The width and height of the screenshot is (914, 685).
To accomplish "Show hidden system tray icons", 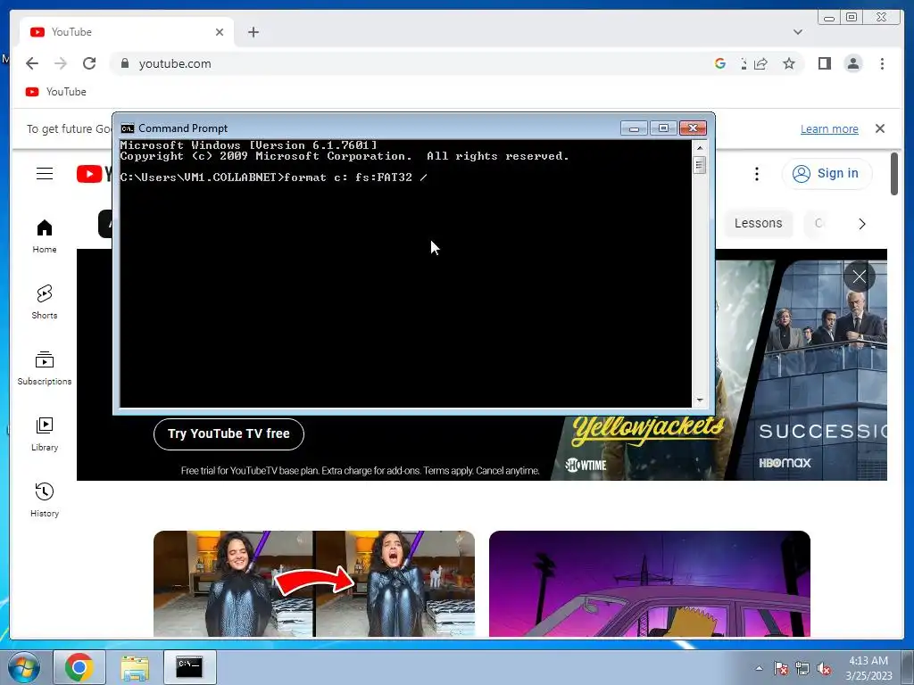I will pyautogui.click(x=759, y=668).
